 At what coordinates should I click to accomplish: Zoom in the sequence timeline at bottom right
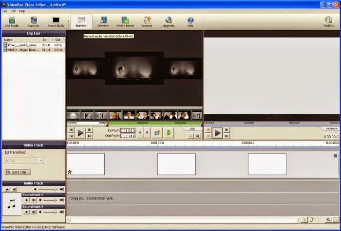tap(328, 220)
